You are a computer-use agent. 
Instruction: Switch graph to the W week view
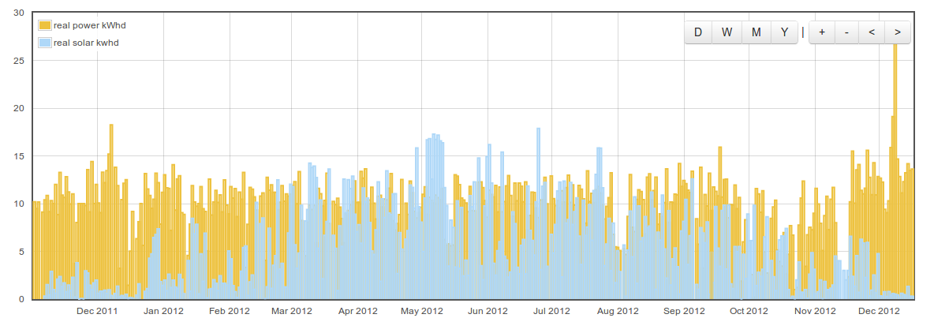tap(727, 33)
